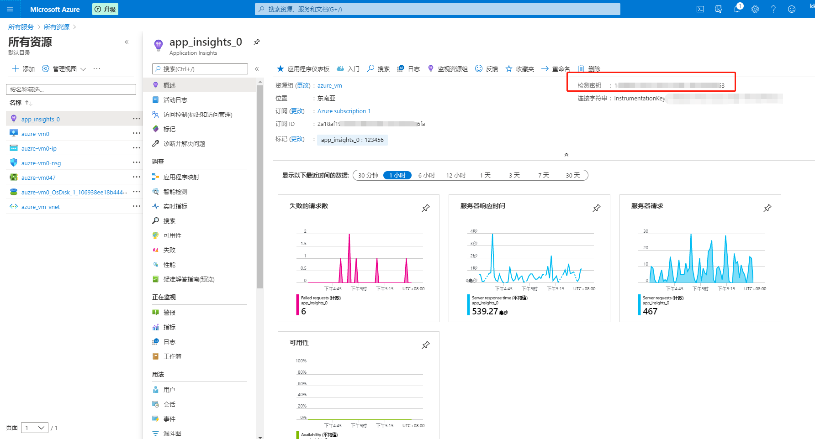The image size is (815, 439).
Task: Collapse the 所有资源 panel
Action: [x=127, y=42]
